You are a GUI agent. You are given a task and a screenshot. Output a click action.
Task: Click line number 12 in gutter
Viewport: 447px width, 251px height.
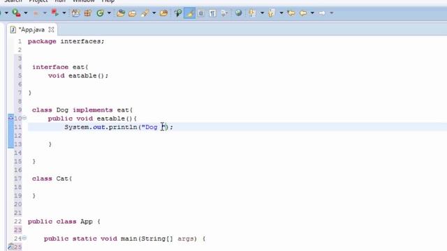click(x=18, y=135)
